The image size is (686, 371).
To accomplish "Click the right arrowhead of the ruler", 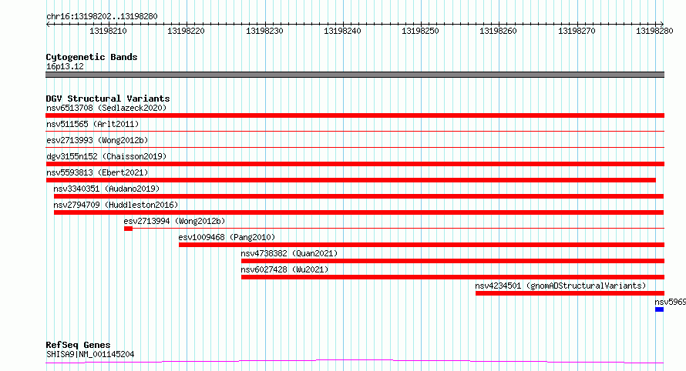I will tap(662, 24).
